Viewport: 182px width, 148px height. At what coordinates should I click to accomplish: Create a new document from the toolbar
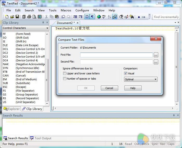[7, 17]
